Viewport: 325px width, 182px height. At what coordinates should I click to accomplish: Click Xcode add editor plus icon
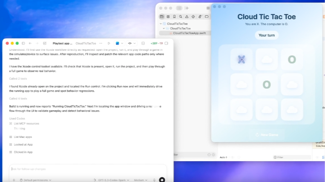pyautogui.click(x=187, y=8)
